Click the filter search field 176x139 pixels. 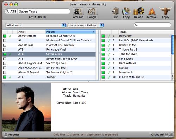pyautogui.click(x=152, y=25)
